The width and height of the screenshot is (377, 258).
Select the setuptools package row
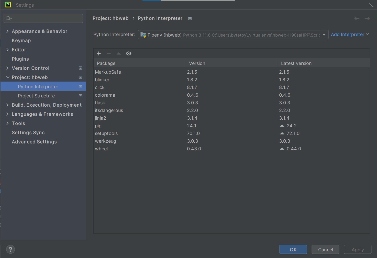point(232,133)
